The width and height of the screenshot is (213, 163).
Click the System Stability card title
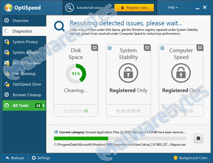tap(128, 54)
